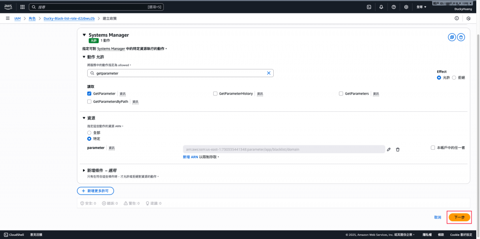Toggle the side navigation hamburger menu
The height and width of the screenshot is (239, 480).
7,18
